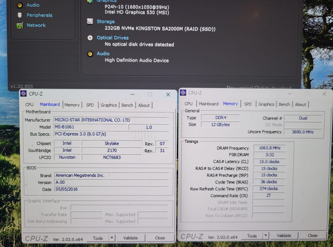This screenshot has height=247, width=333.
Task: Click Close button in right CPU-Z window
Action: pos(313,236)
